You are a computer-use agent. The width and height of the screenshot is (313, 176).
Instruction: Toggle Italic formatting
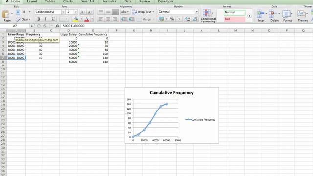click(45, 19)
